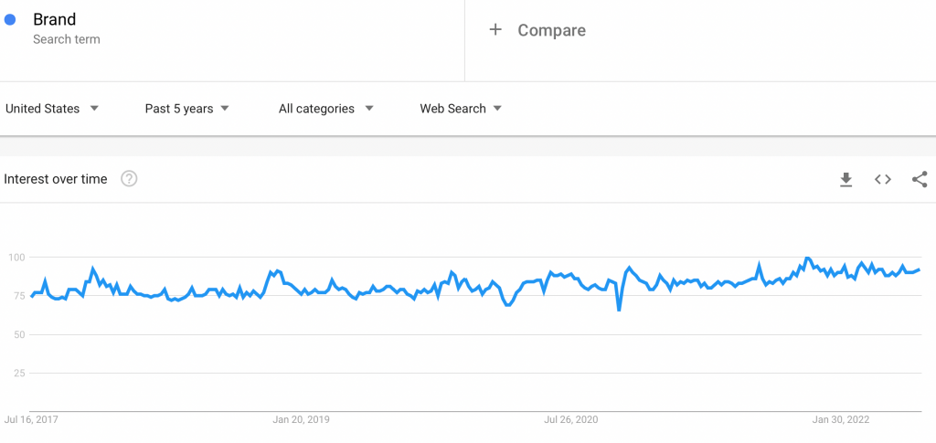Change the Web Search type dropdown
This screenshot has width=936, height=443.
click(x=461, y=109)
